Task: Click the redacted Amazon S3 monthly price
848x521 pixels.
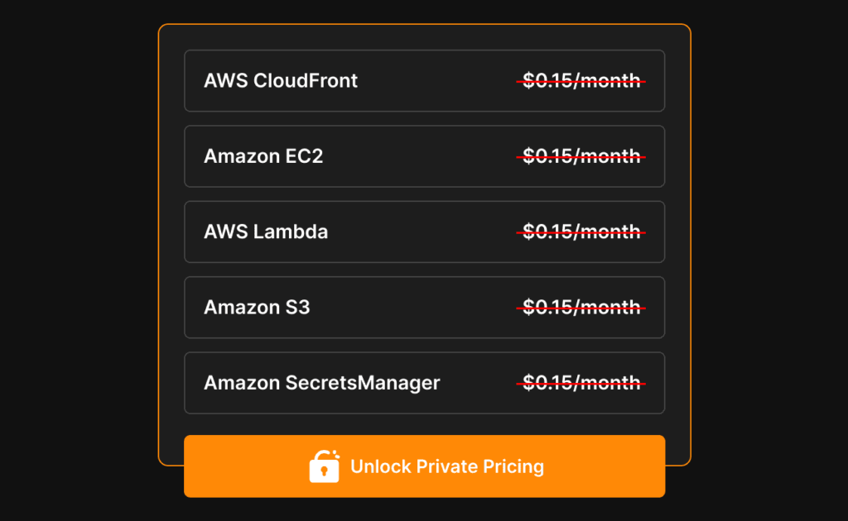Action: click(x=581, y=307)
